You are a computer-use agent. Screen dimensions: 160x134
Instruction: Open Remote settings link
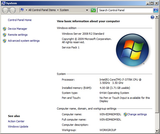tap(18, 35)
